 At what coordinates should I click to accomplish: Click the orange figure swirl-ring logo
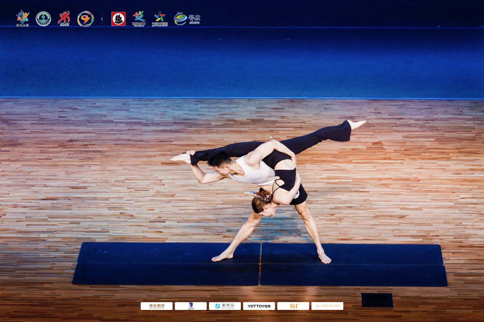85,19
